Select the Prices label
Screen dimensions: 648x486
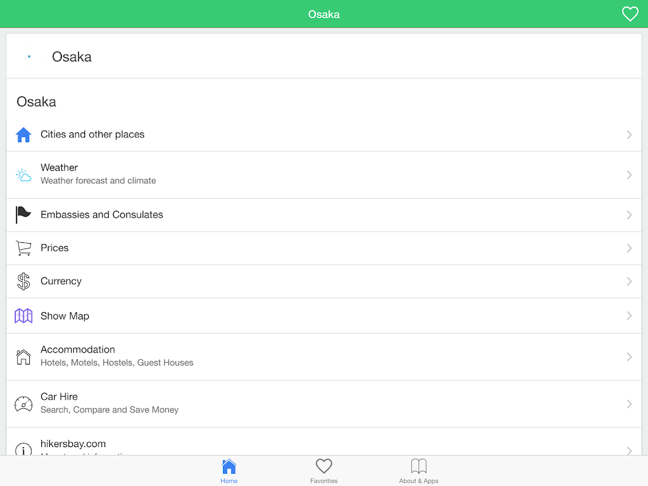coord(55,247)
